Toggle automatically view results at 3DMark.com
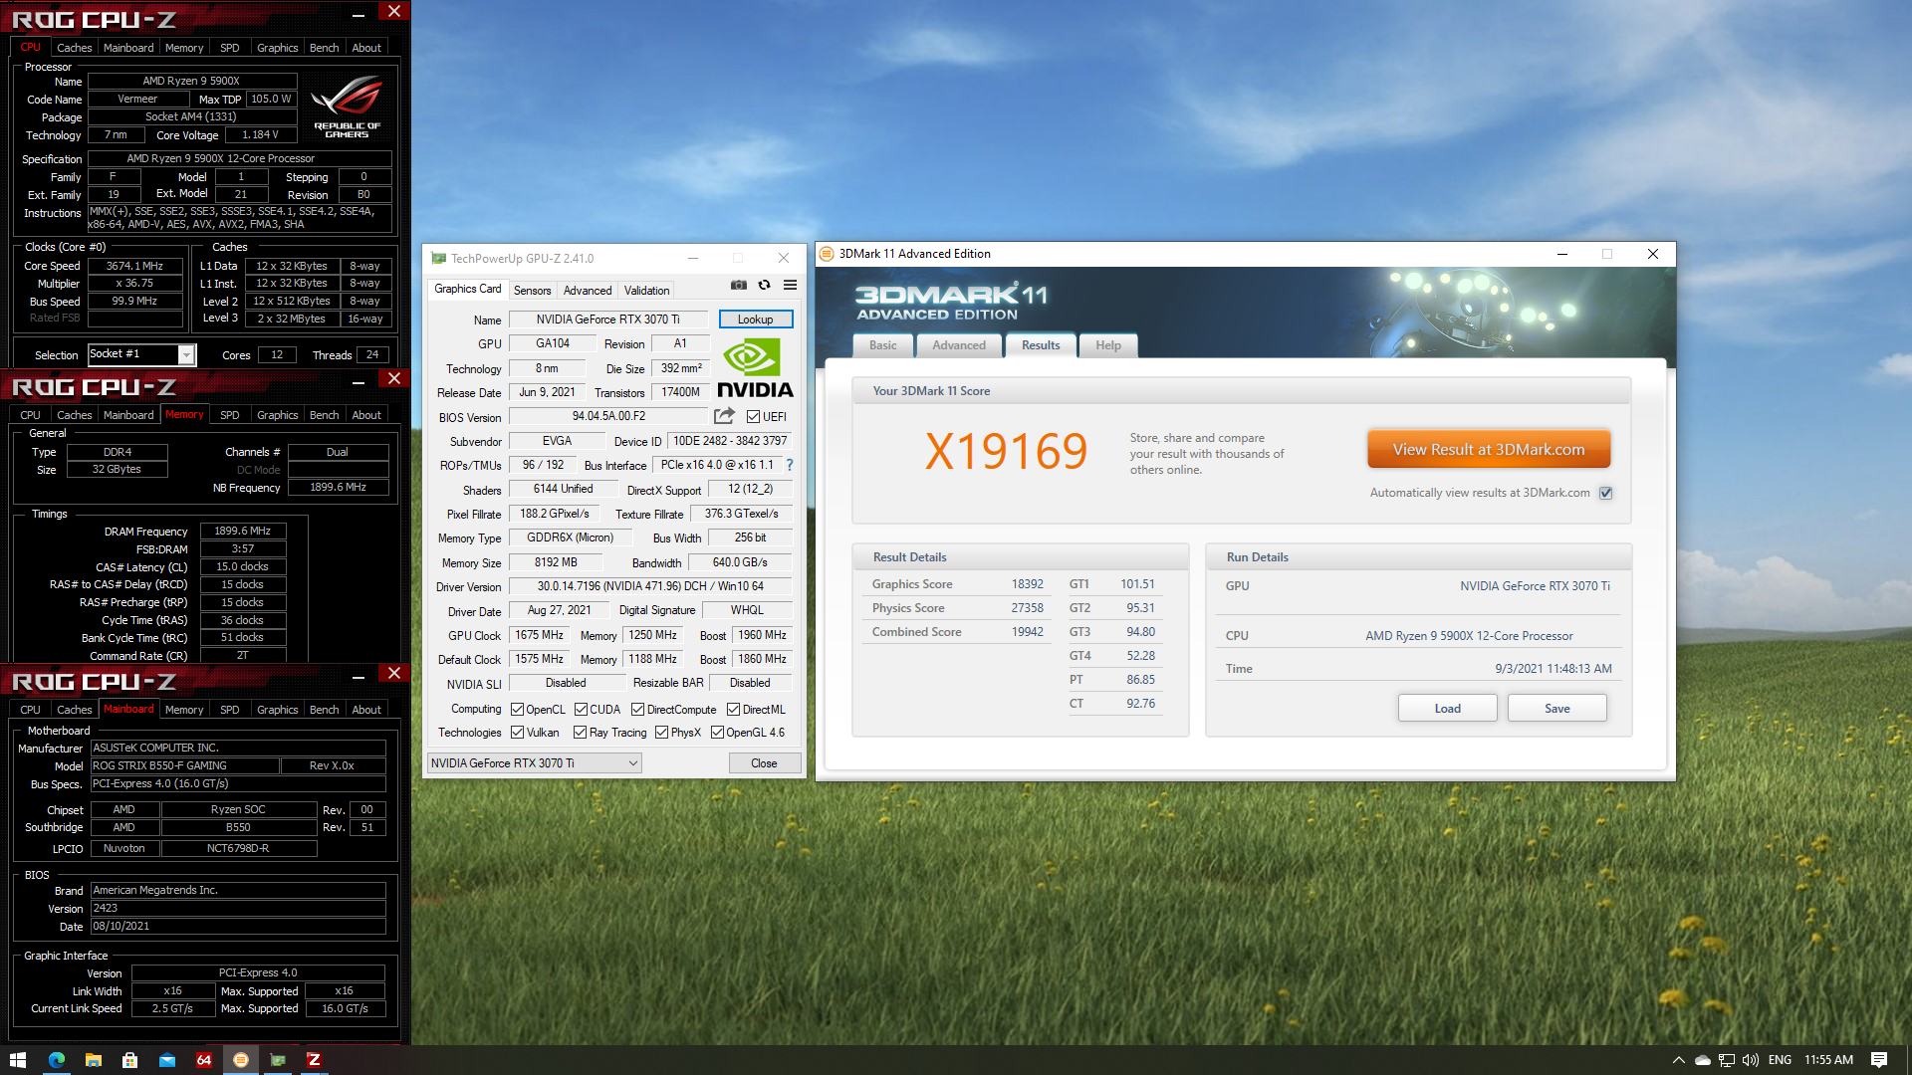1912x1075 pixels. point(1605,494)
